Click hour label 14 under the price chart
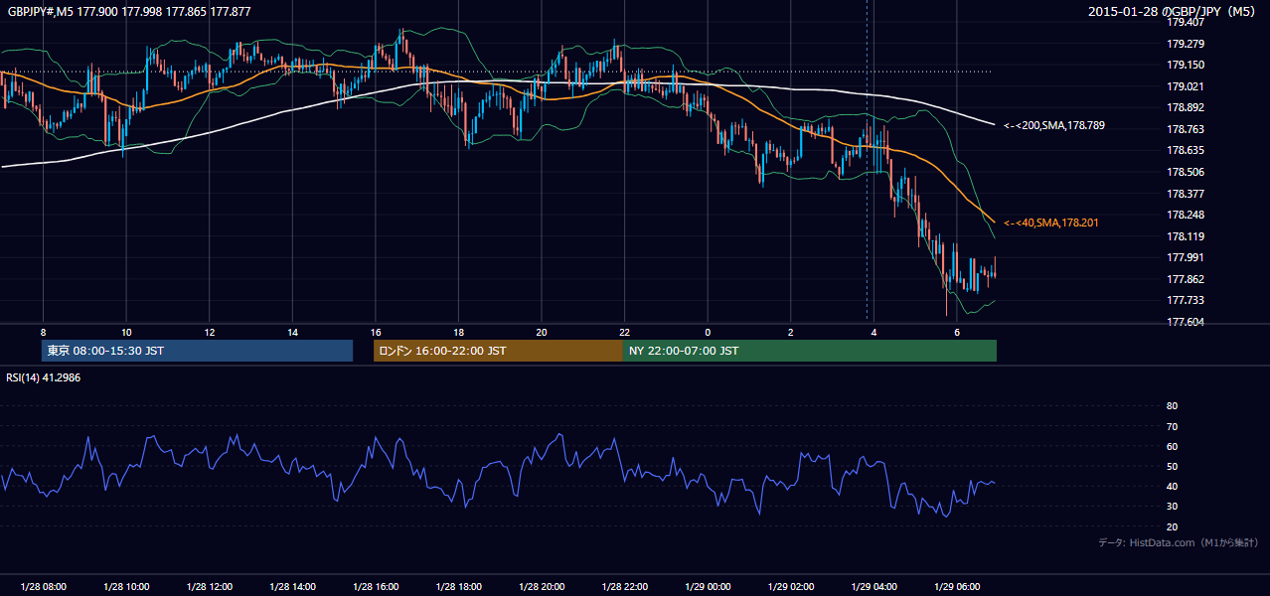This screenshot has height=596, width=1270. pos(292,331)
